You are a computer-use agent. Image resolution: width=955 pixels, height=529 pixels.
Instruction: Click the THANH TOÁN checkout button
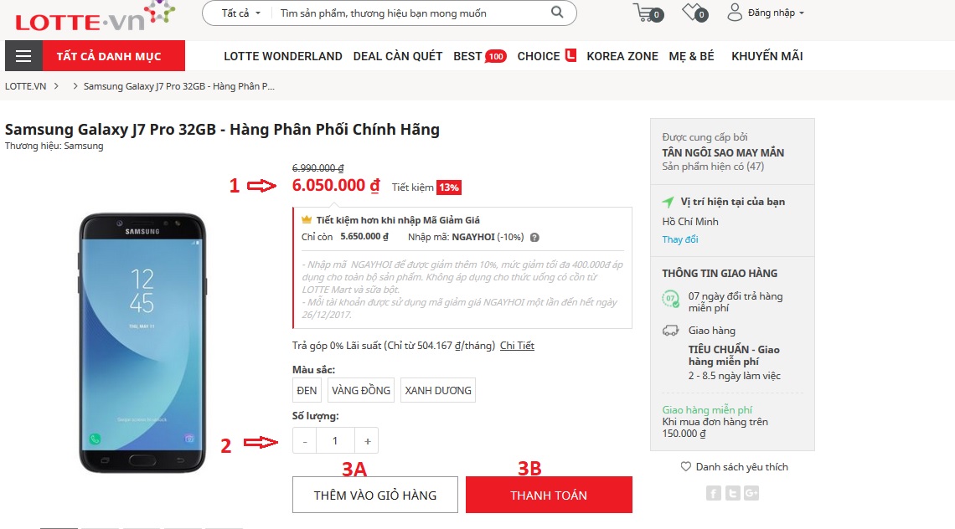point(549,495)
